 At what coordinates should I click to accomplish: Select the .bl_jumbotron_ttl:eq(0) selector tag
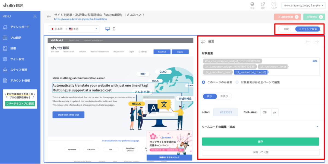point(251,72)
